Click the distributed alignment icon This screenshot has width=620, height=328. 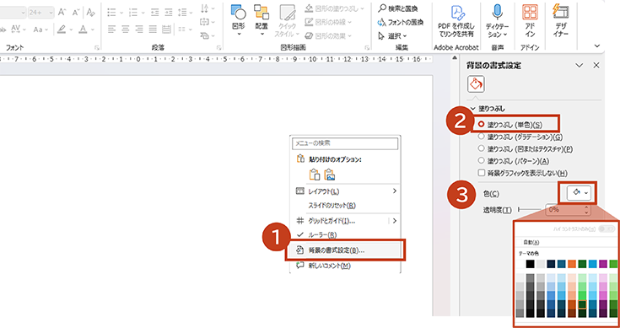(166, 30)
